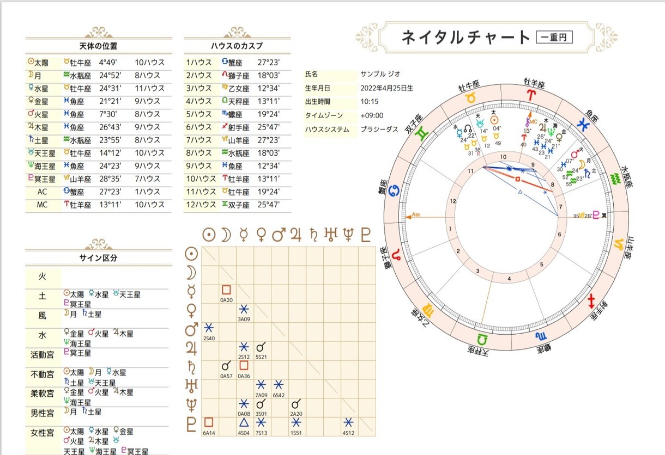Choose the Mars glyph heading the aspect grid columns
This screenshot has width=665, height=455.
(279, 235)
